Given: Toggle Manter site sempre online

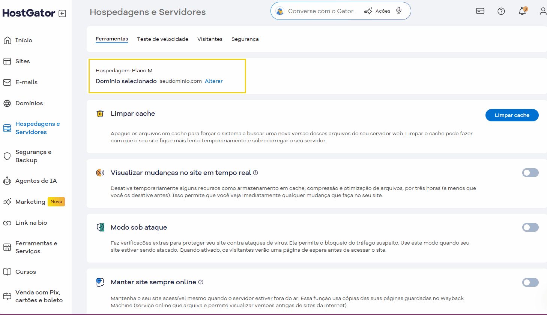Looking at the screenshot, I should [530, 282].
